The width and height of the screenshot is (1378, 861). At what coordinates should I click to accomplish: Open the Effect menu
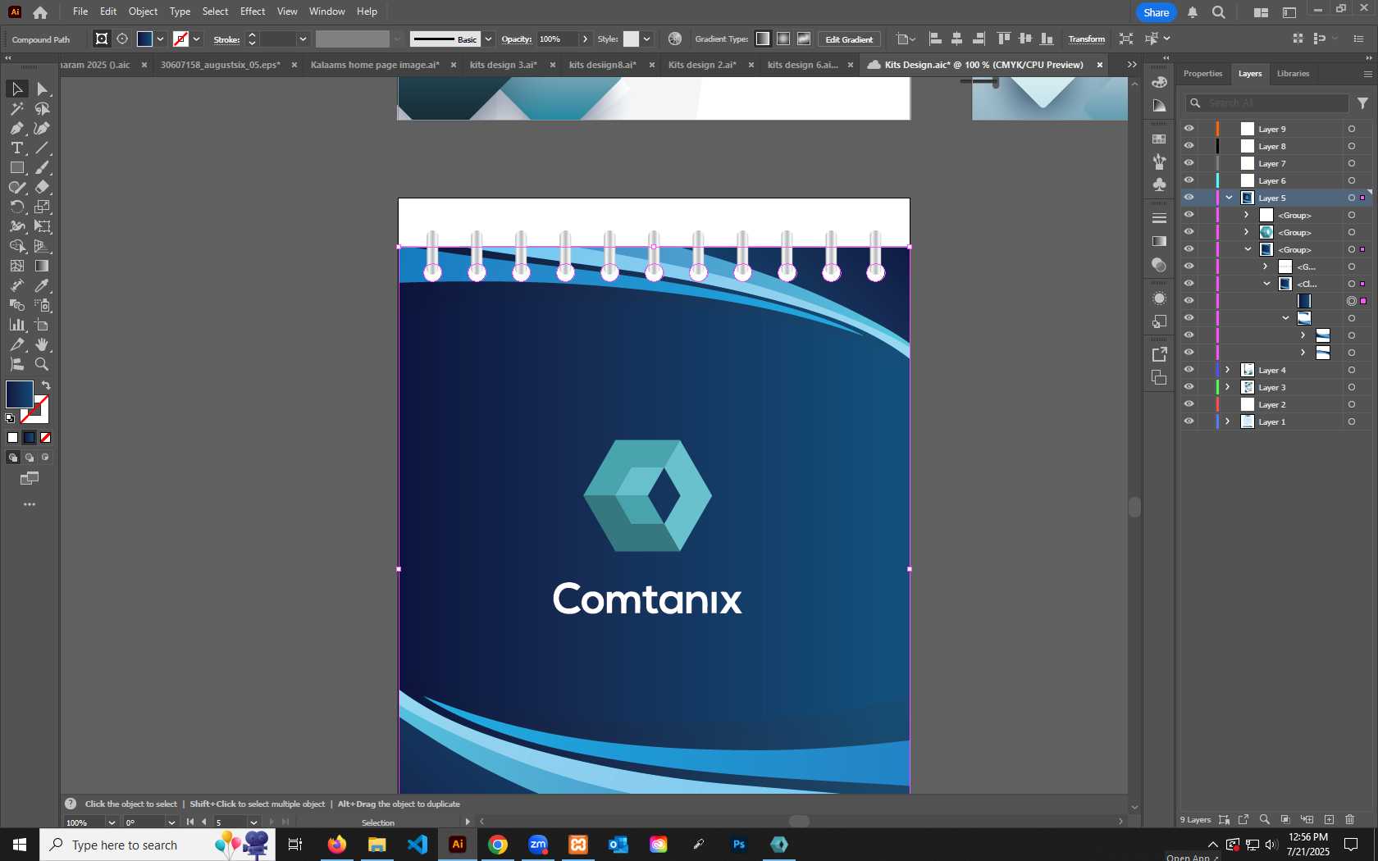(253, 11)
